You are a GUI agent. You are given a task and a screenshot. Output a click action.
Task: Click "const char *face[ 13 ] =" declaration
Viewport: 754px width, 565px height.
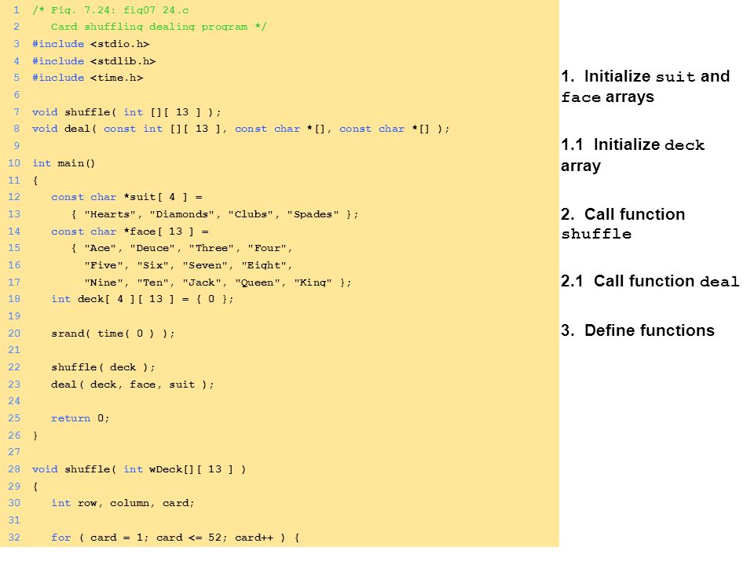pyautogui.click(x=130, y=231)
